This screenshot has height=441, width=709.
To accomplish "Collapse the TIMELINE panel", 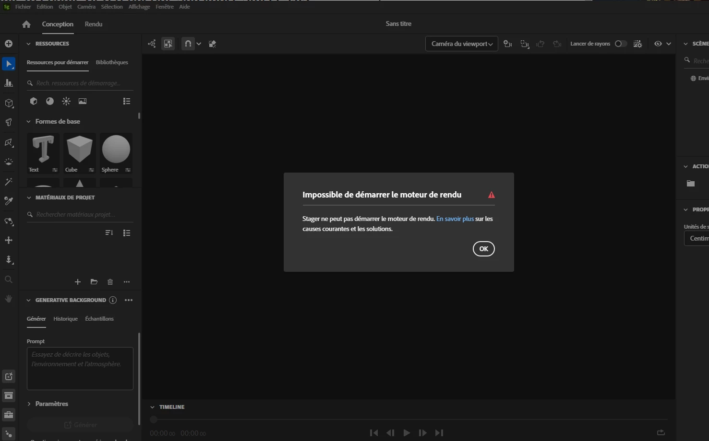I will point(152,407).
